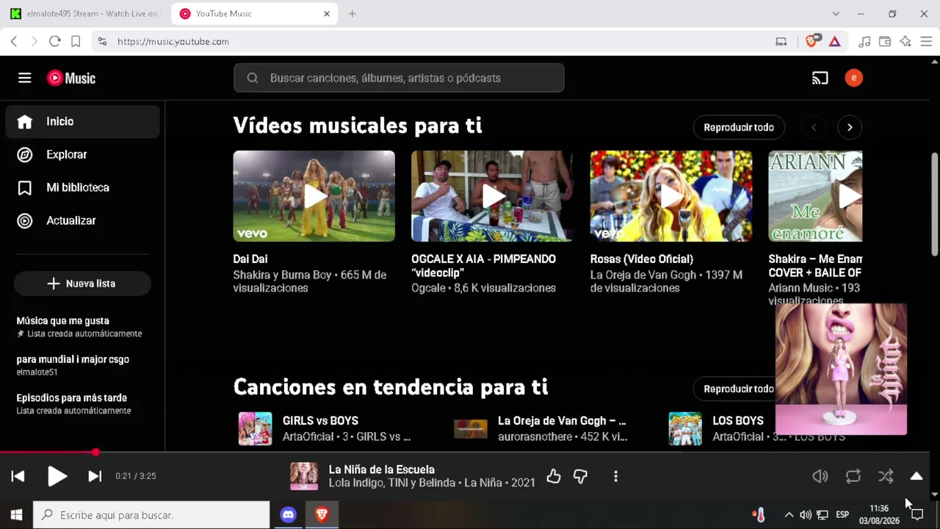This screenshot has height=529, width=940.
Task: Reload the current page
Action: [54, 41]
